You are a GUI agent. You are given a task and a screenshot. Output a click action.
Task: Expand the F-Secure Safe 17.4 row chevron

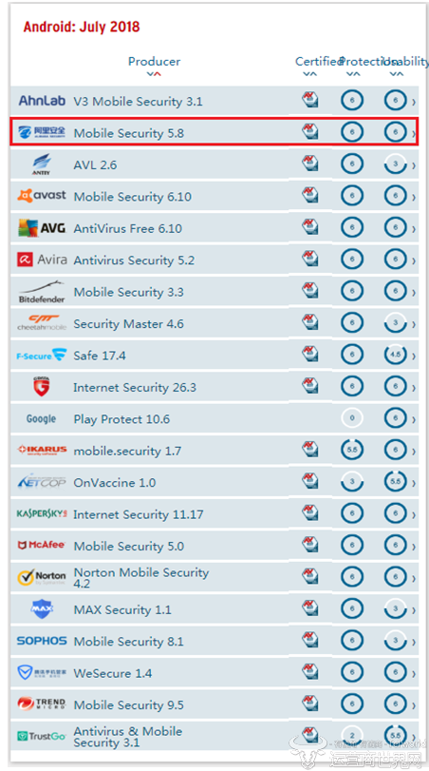coord(414,356)
